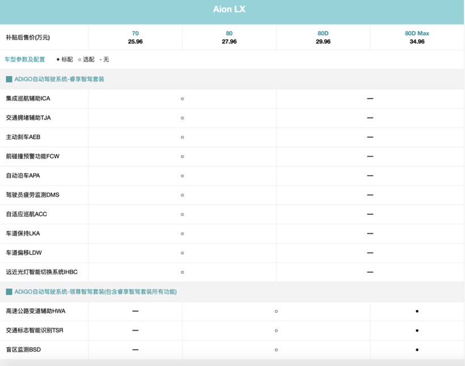Click the square icon before 领尊智驾套装 heading
The image size is (465, 366).
click(9, 292)
